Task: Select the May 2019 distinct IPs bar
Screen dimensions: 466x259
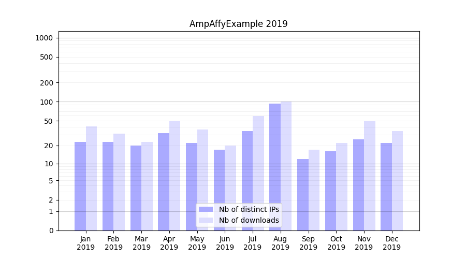Action: click(x=192, y=186)
